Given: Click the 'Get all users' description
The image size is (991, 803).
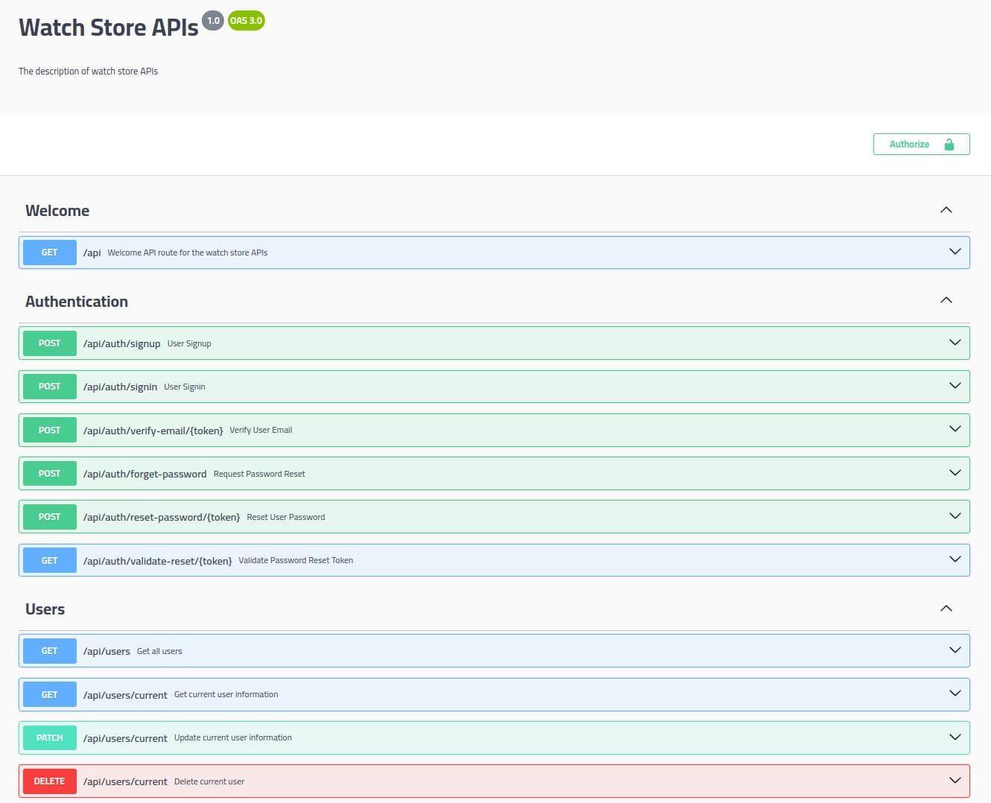Looking at the screenshot, I should (159, 651).
